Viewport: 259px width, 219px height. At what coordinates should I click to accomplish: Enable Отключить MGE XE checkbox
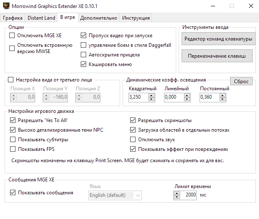pos(12,36)
